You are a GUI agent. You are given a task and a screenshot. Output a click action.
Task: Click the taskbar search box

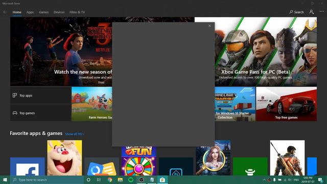click(47, 180)
